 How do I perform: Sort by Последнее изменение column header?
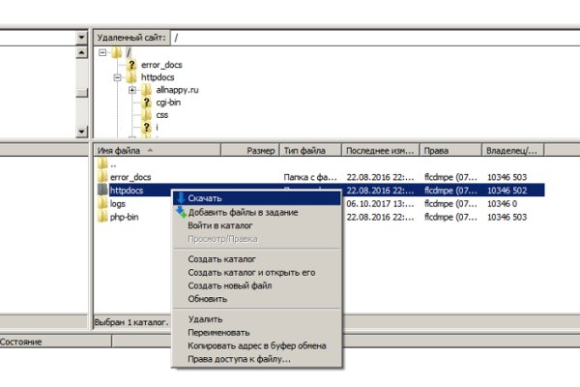(380, 151)
